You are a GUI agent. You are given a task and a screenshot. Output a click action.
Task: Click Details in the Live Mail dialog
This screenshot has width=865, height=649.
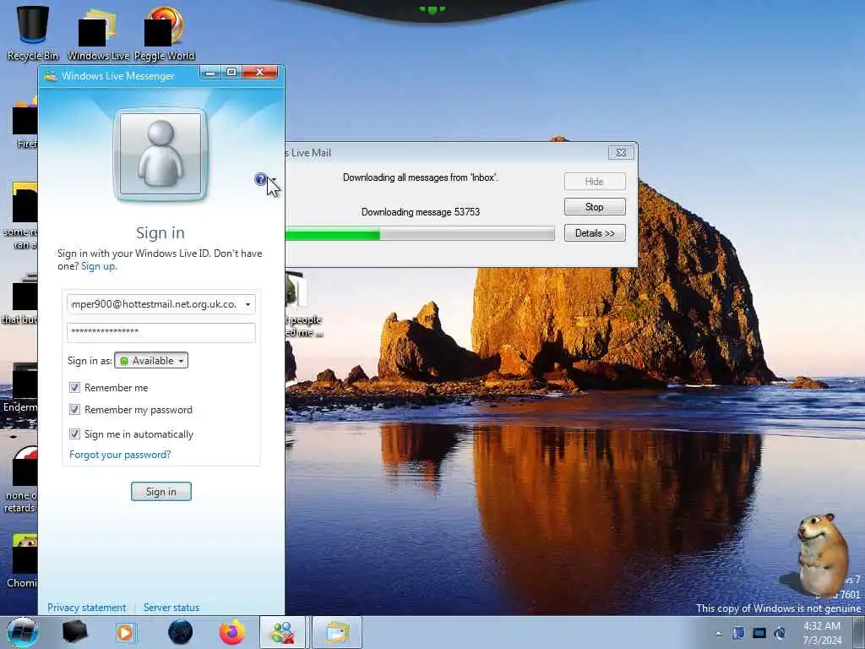595,233
